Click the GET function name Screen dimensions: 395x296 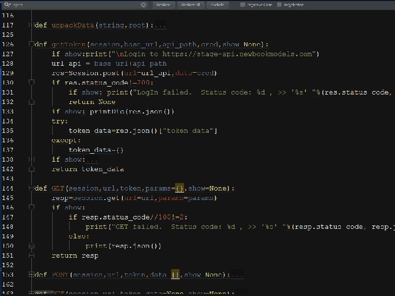58,188
